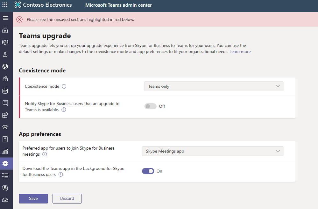Show info for preferred meetings app setting
Image resolution: width=318 pixels, height=209 pixels.
pos(45,154)
